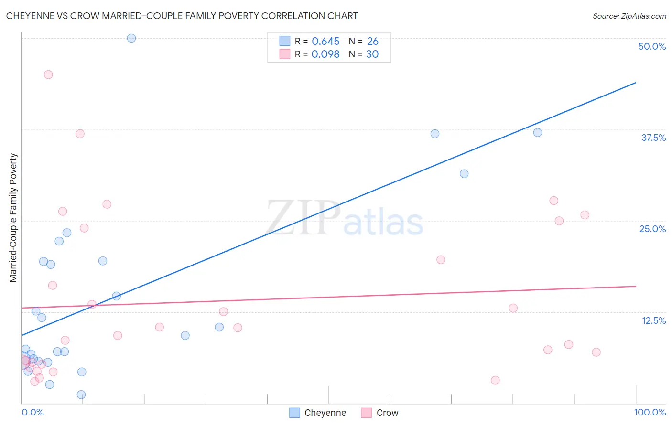
Task: Click the highest pink Crow data point
Action: click(x=48, y=75)
